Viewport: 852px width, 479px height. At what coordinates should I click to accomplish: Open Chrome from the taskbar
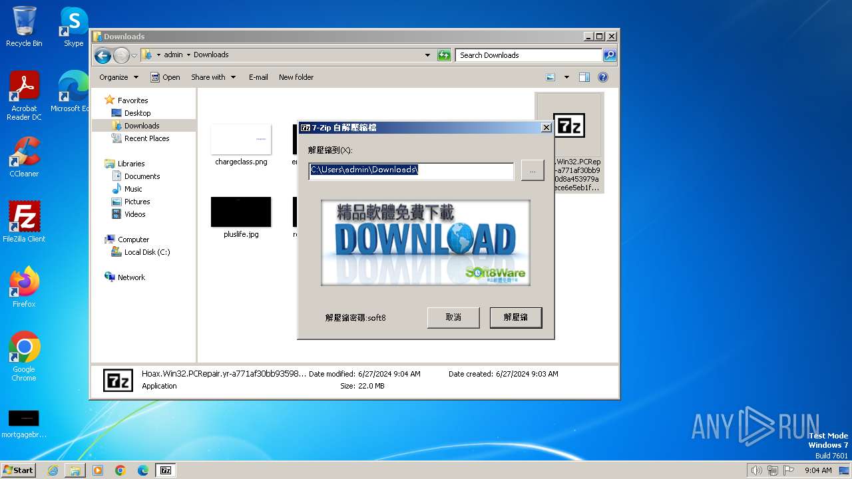(120, 470)
